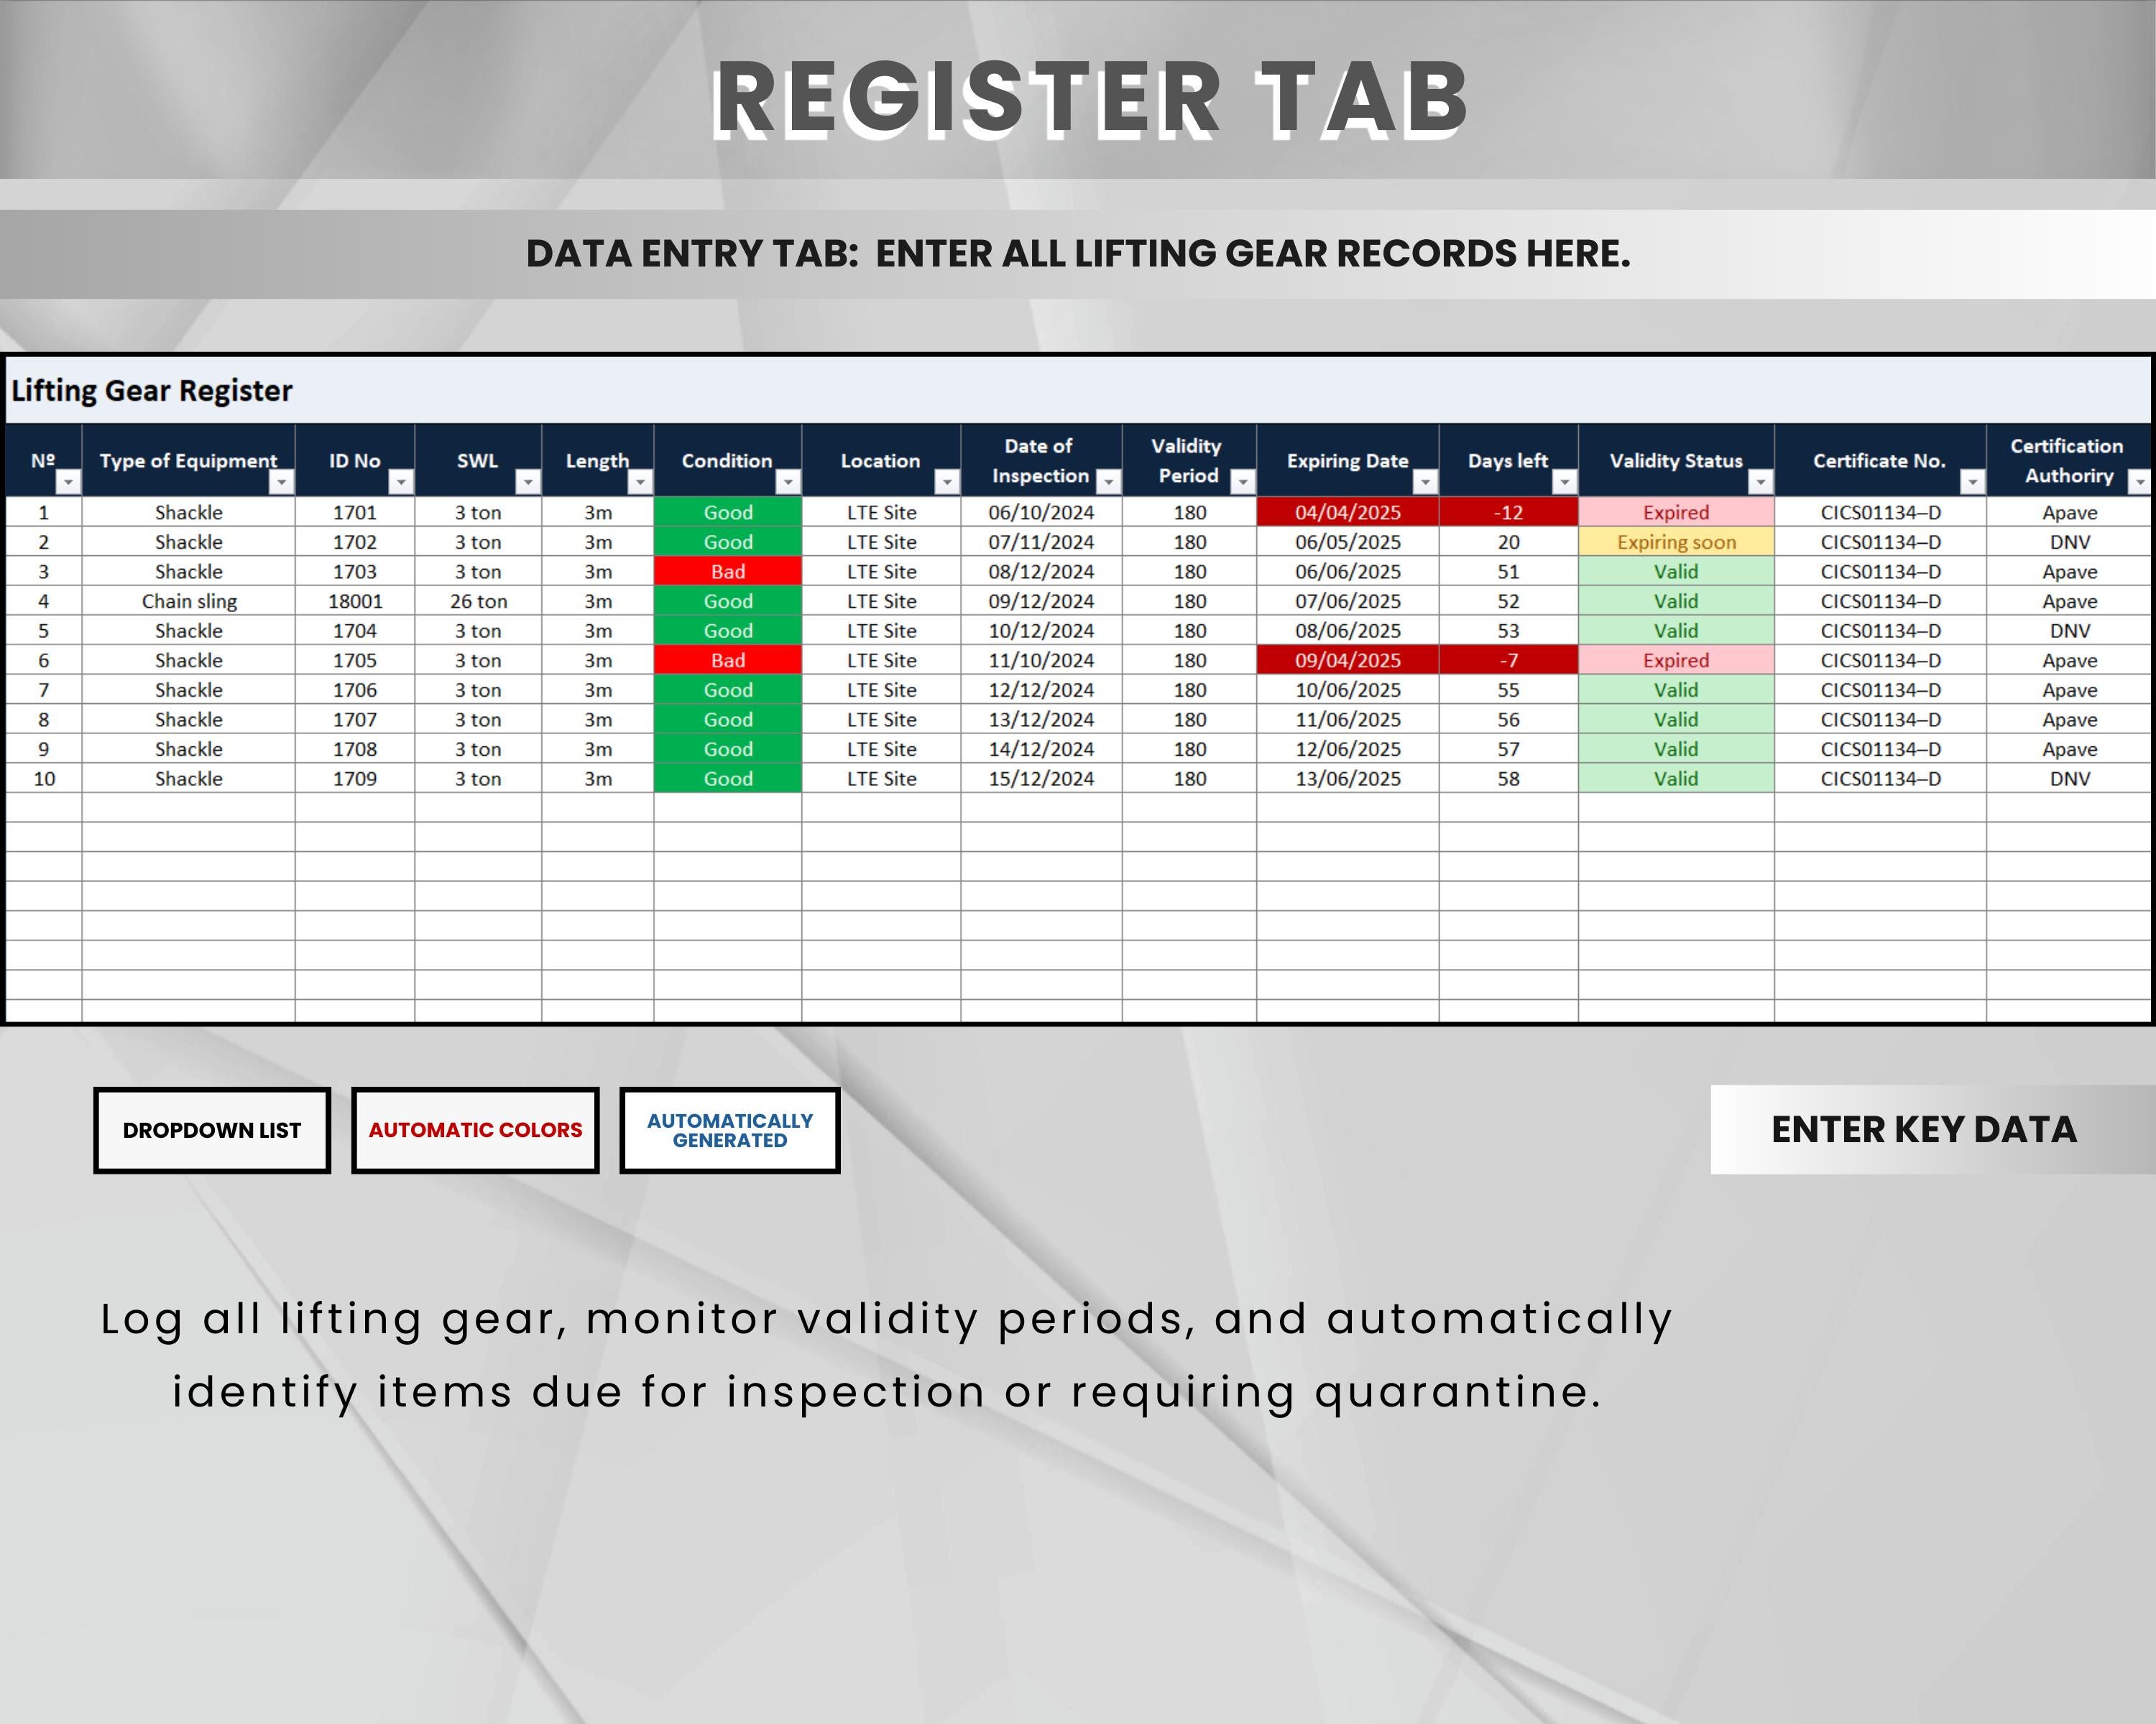This screenshot has height=1724, width=2156.
Task: Select the green Good cell for chain sling 18001
Action: [728, 601]
